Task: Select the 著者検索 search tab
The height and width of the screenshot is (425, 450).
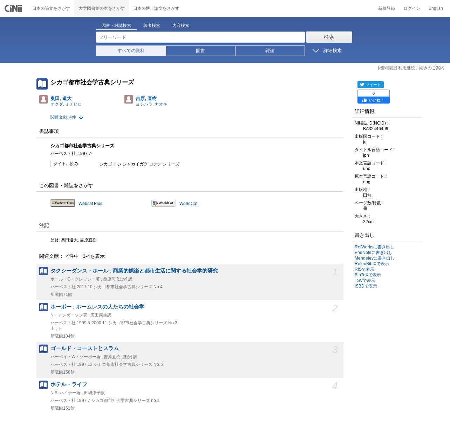Action: tap(152, 26)
